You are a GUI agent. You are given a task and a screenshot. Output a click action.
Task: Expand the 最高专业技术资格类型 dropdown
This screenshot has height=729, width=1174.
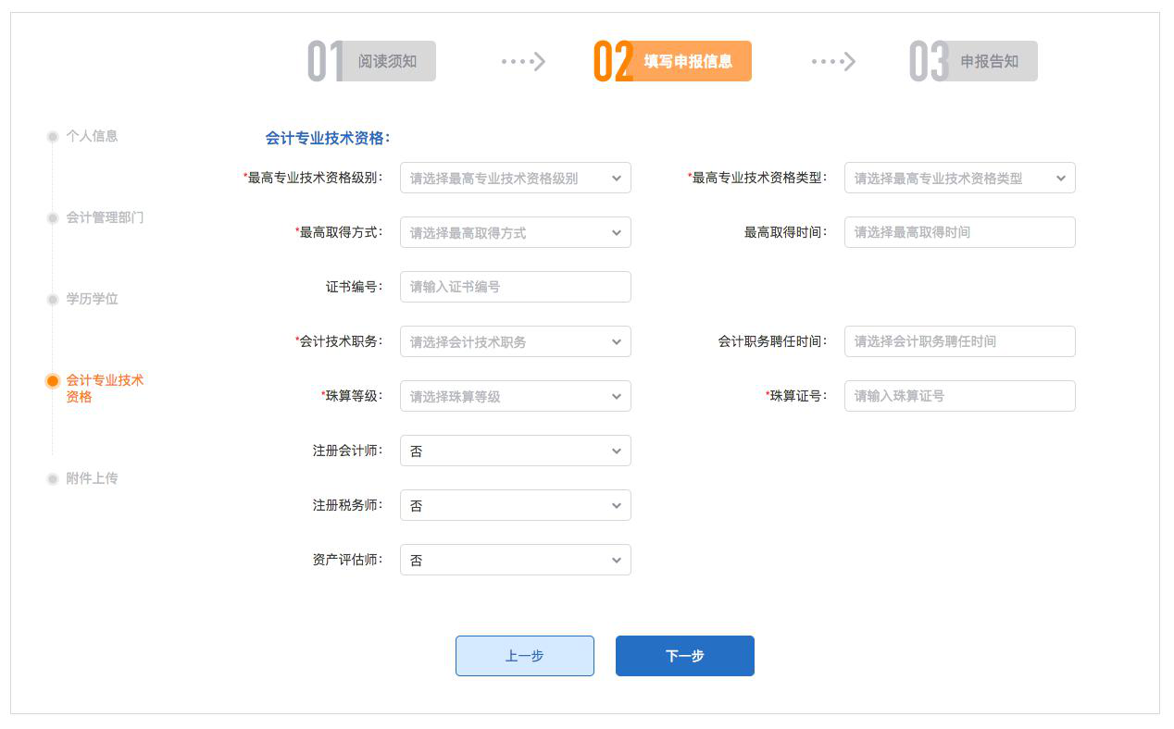(x=959, y=179)
